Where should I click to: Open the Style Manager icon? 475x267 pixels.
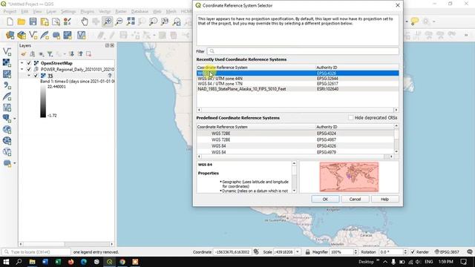[x=68, y=22]
